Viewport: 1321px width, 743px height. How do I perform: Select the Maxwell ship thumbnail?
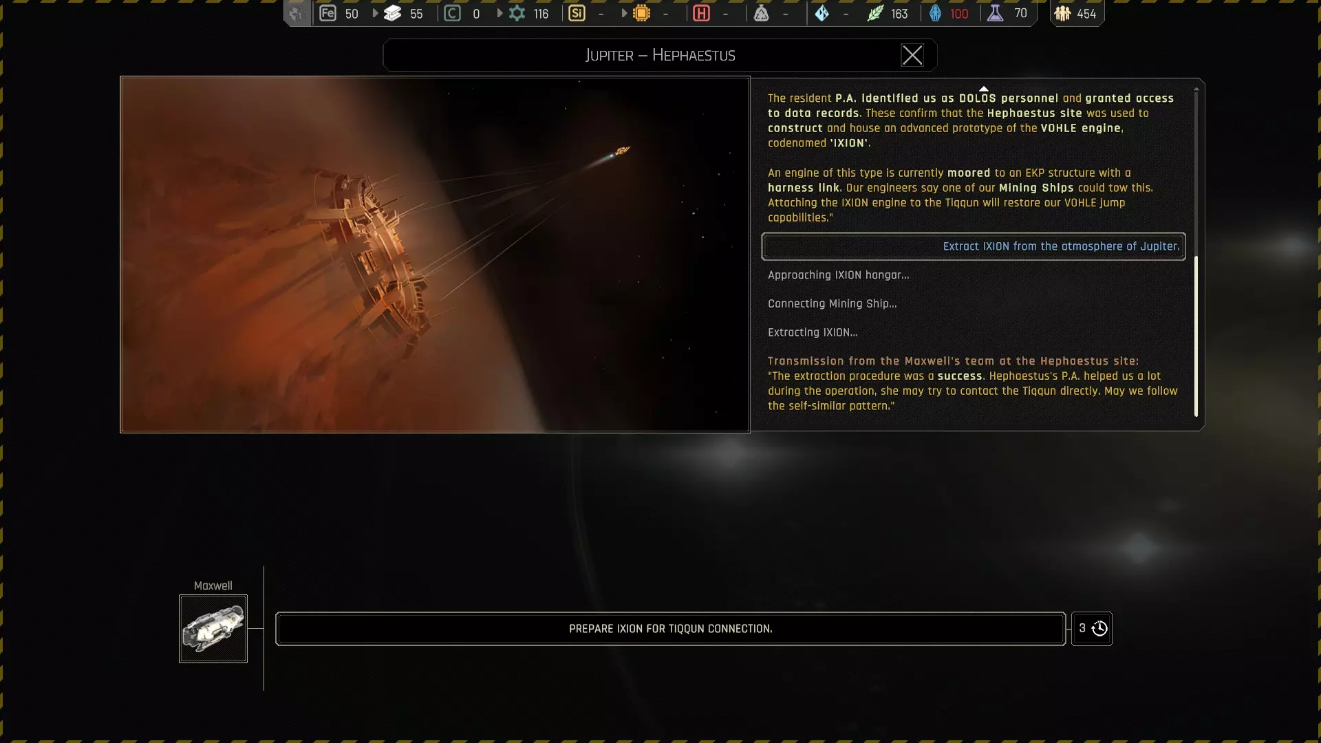pyautogui.click(x=213, y=629)
